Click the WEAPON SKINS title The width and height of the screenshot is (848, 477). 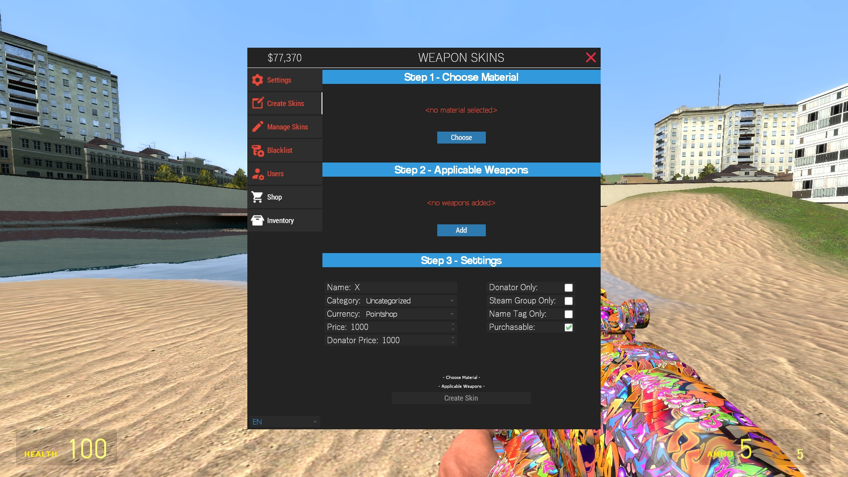pyautogui.click(x=461, y=58)
